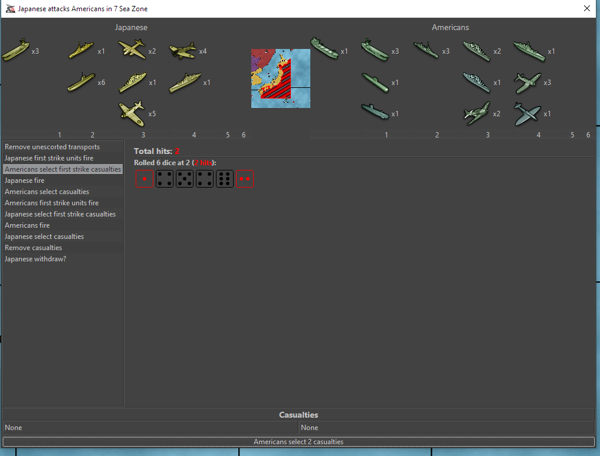The image size is (600, 456).
Task: Close the battle window
Action: click(586, 9)
